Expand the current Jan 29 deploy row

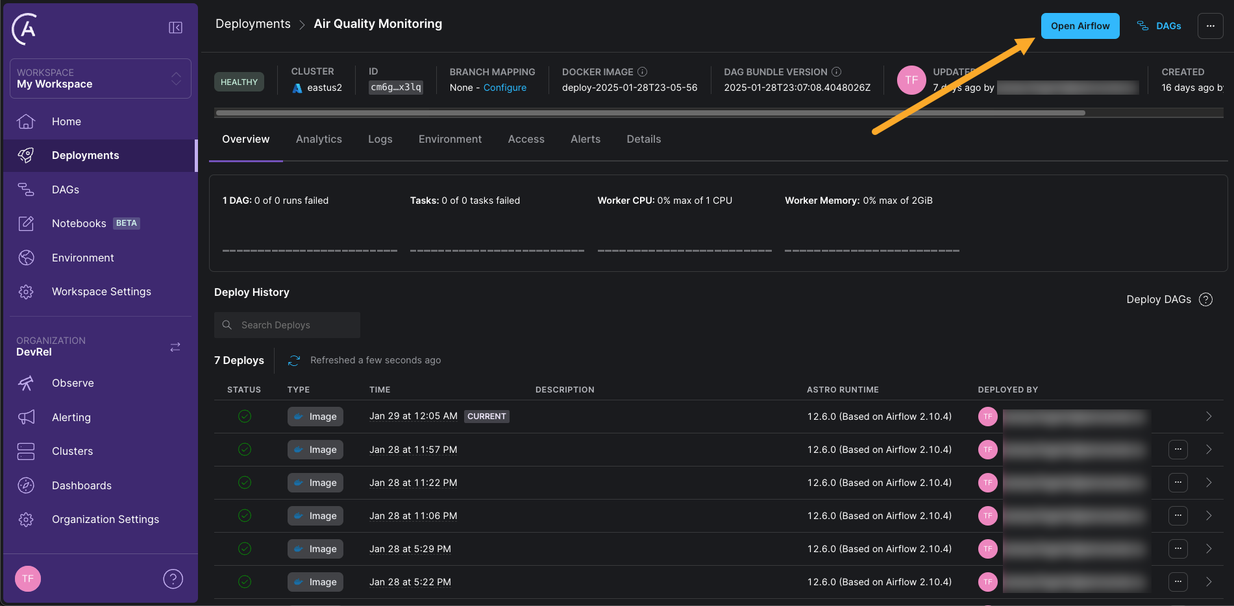[1209, 417]
